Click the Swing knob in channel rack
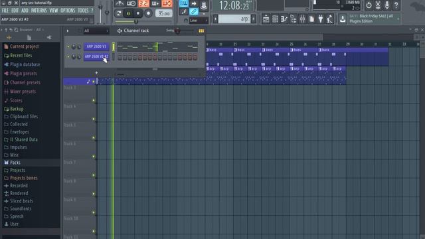 point(177,31)
